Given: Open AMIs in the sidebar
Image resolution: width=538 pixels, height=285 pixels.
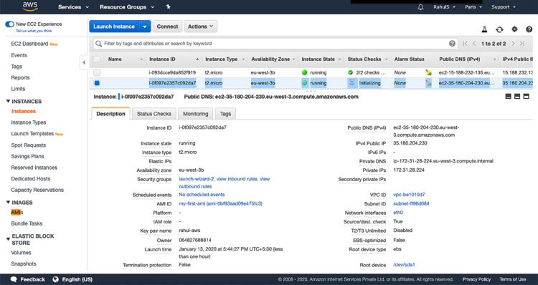Looking at the screenshot, I should point(17,212).
